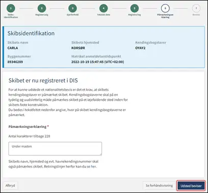Viewport: 208px width, 193px height.
Task: Go to step 5 Registrering
Action: coord(135,8)
